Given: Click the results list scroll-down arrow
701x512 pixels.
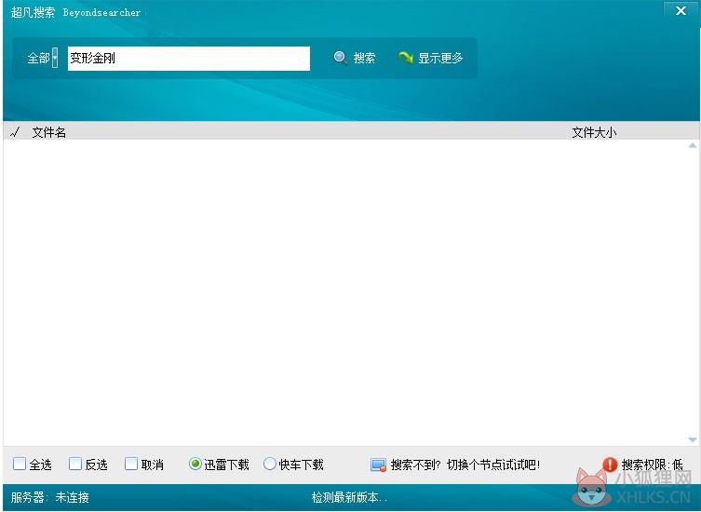Looking at the screenshot, I should pyautogui.click(x=693, y=440).
